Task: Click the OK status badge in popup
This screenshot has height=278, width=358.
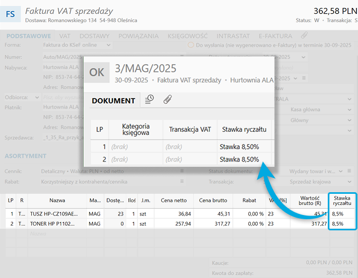Action: click(97, 73)
